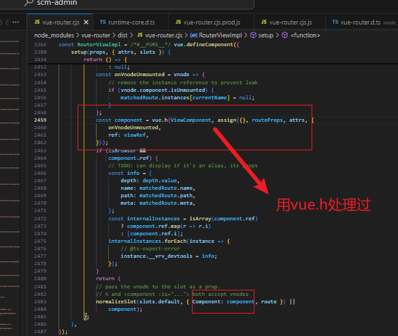Click setup symbol in breadcrumb
This screenshot has width=398, height=336.
pos(266,35)
